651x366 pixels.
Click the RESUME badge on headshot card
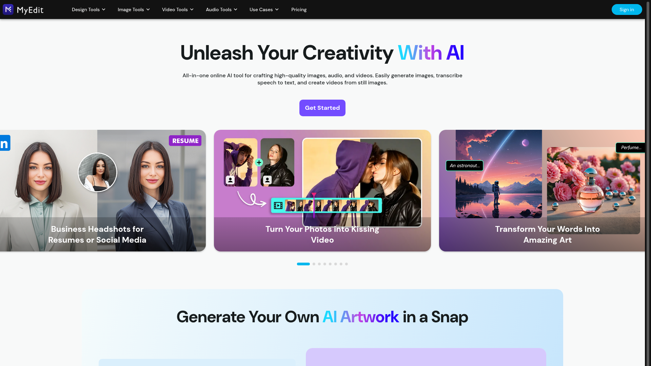coord(185,141)
